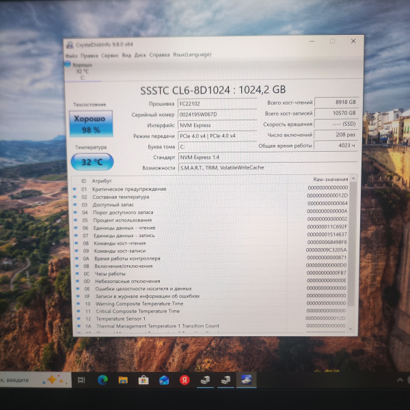The width and height of the screenshot is (410, 410).
Task: Open the Правка menu
Action: click(90, 56)
